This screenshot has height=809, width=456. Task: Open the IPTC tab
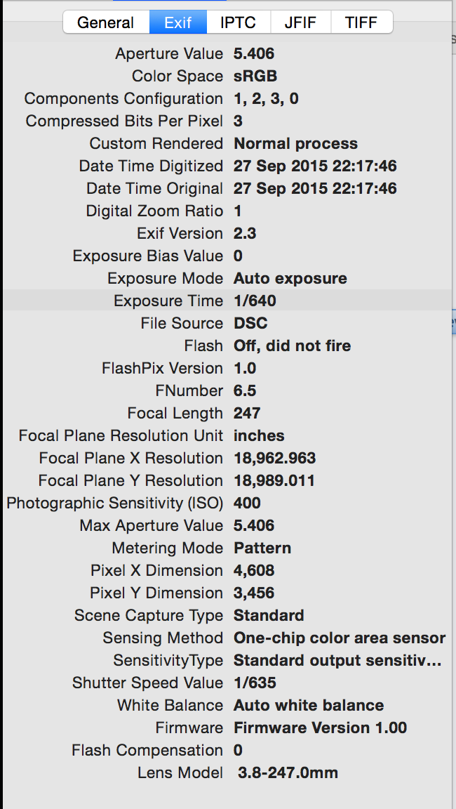point(239,22)
